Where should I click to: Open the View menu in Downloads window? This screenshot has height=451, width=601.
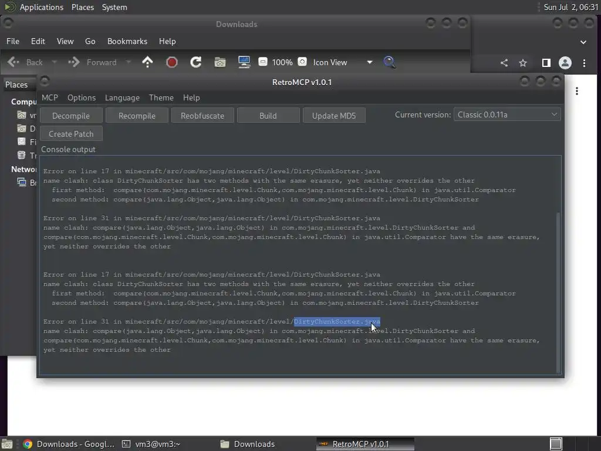click(x=65, y=41)
